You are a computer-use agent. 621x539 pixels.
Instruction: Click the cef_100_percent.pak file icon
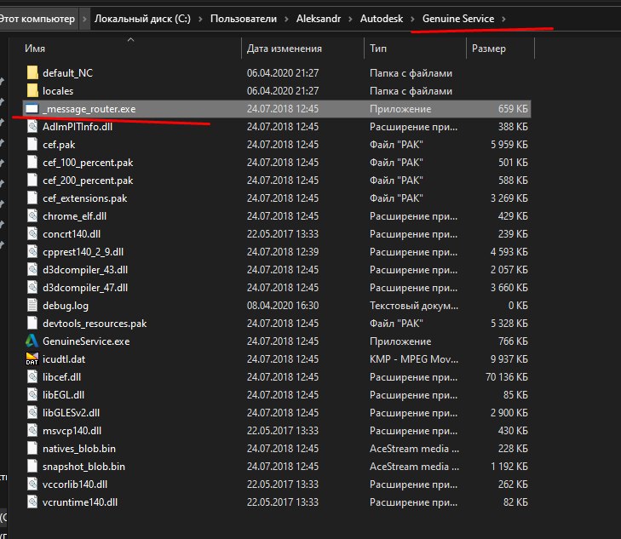tap(32, 163)
